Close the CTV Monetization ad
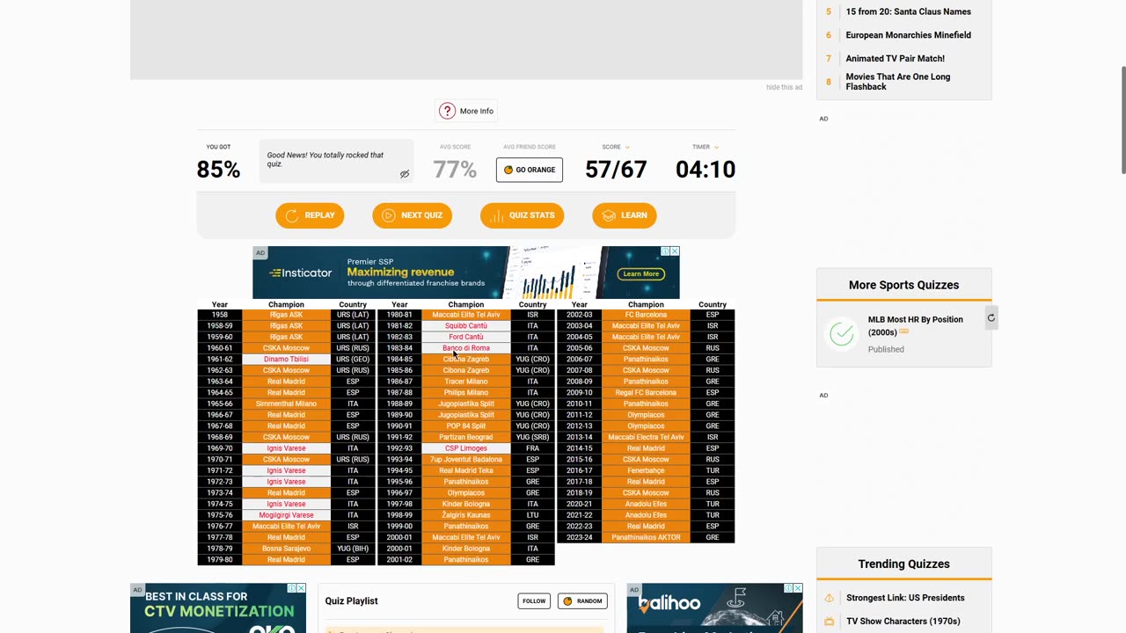 click(x=301, y=588)
